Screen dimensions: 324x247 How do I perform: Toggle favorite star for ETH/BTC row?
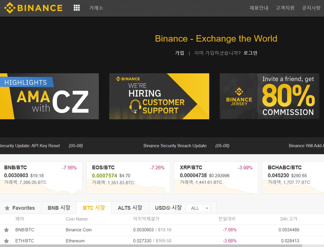click(x=6, y=241)
